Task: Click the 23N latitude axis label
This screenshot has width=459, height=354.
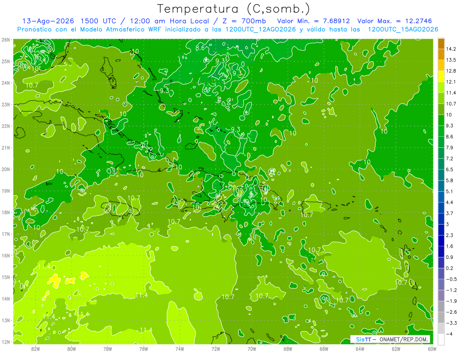Action: click(5, 104)
